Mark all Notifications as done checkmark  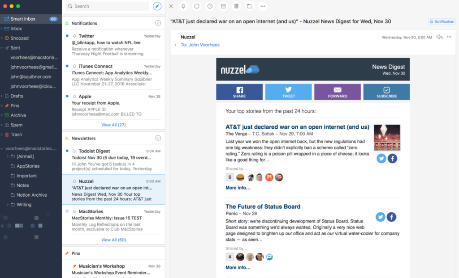coord(158,23)
